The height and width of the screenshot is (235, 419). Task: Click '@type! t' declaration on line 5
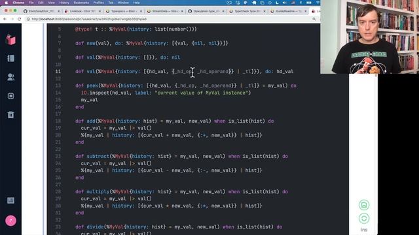pos(86,29)
